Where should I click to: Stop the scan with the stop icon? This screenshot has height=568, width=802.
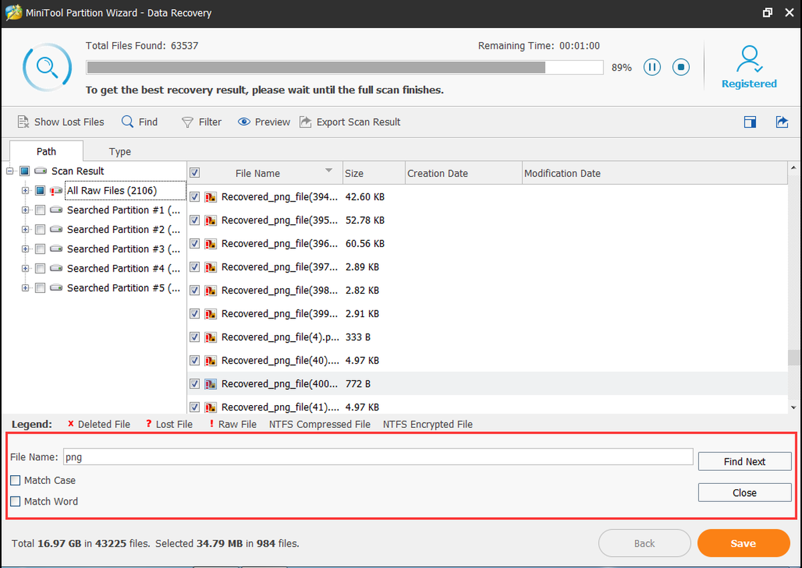681,67
